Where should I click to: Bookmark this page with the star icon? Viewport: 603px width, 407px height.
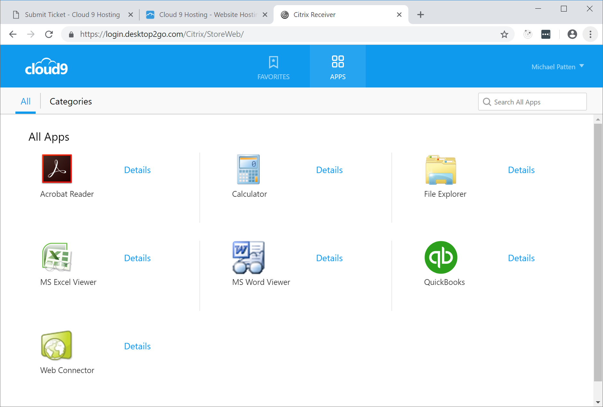click(504, 34)
